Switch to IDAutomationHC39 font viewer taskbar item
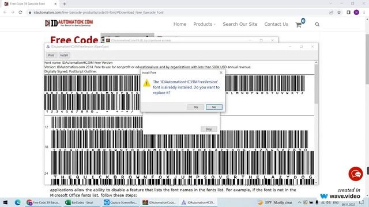The height and width of the screenshot is (207, 369). coord(198,202)
